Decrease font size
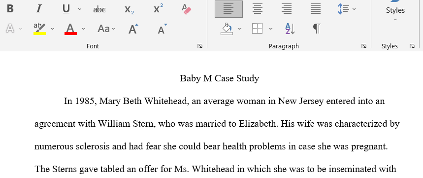The image size is (423, 178). [x=162, y=29]
